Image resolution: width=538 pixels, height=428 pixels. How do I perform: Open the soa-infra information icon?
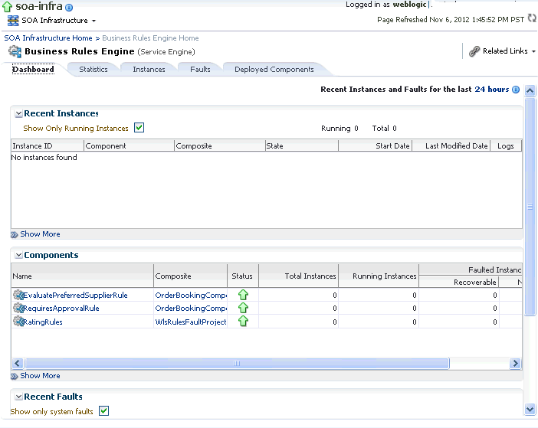coord(69,7)
